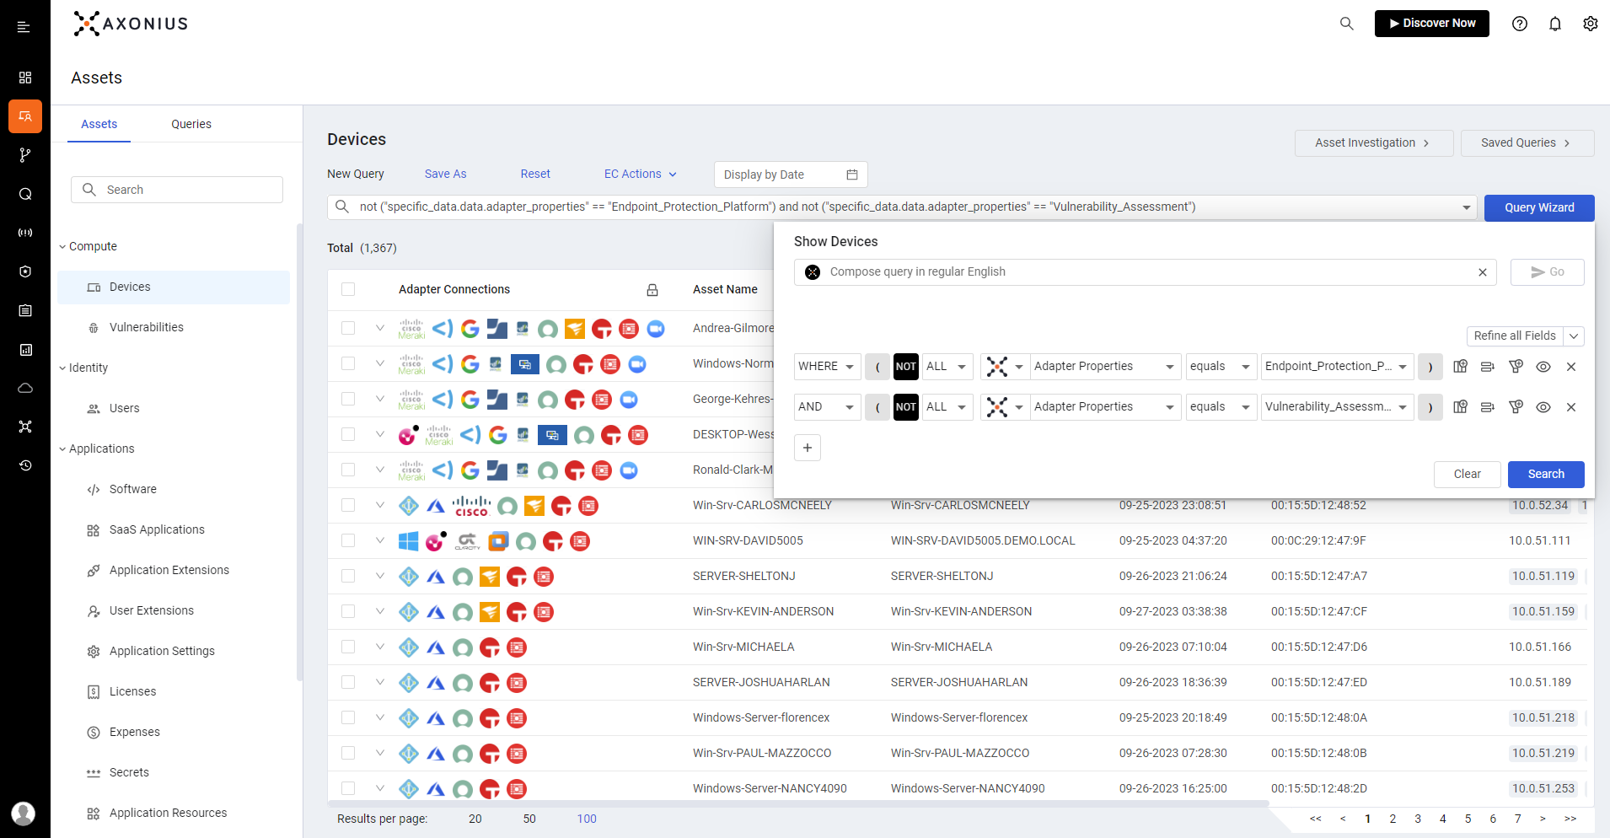Screen dimensions: 1610x838
Task: Open the enforcement center shield icon
Action: pyautogui.click(x=24, y=271)
